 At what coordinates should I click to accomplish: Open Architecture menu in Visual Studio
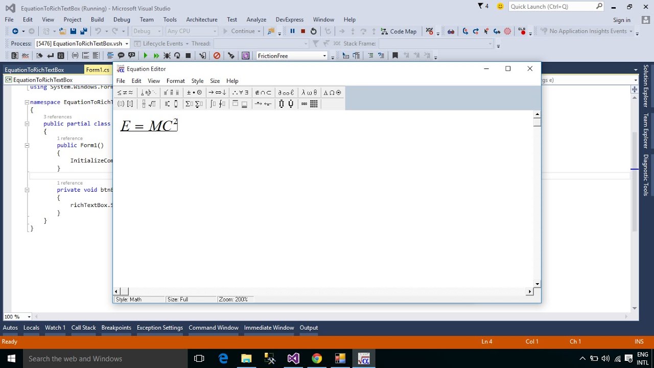(201, 19)
